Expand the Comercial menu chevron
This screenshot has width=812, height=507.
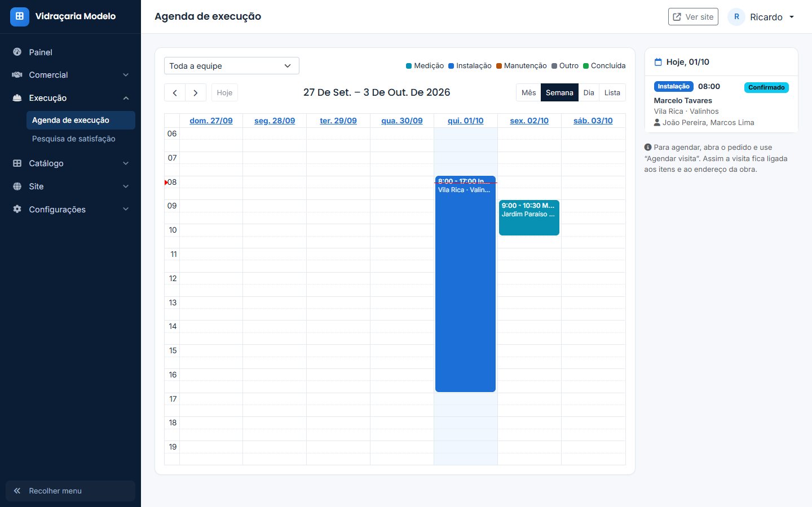click(126, 75)
